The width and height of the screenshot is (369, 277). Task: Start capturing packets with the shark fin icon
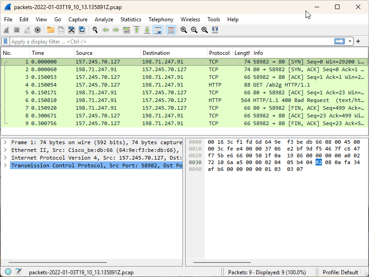(6, 30)
